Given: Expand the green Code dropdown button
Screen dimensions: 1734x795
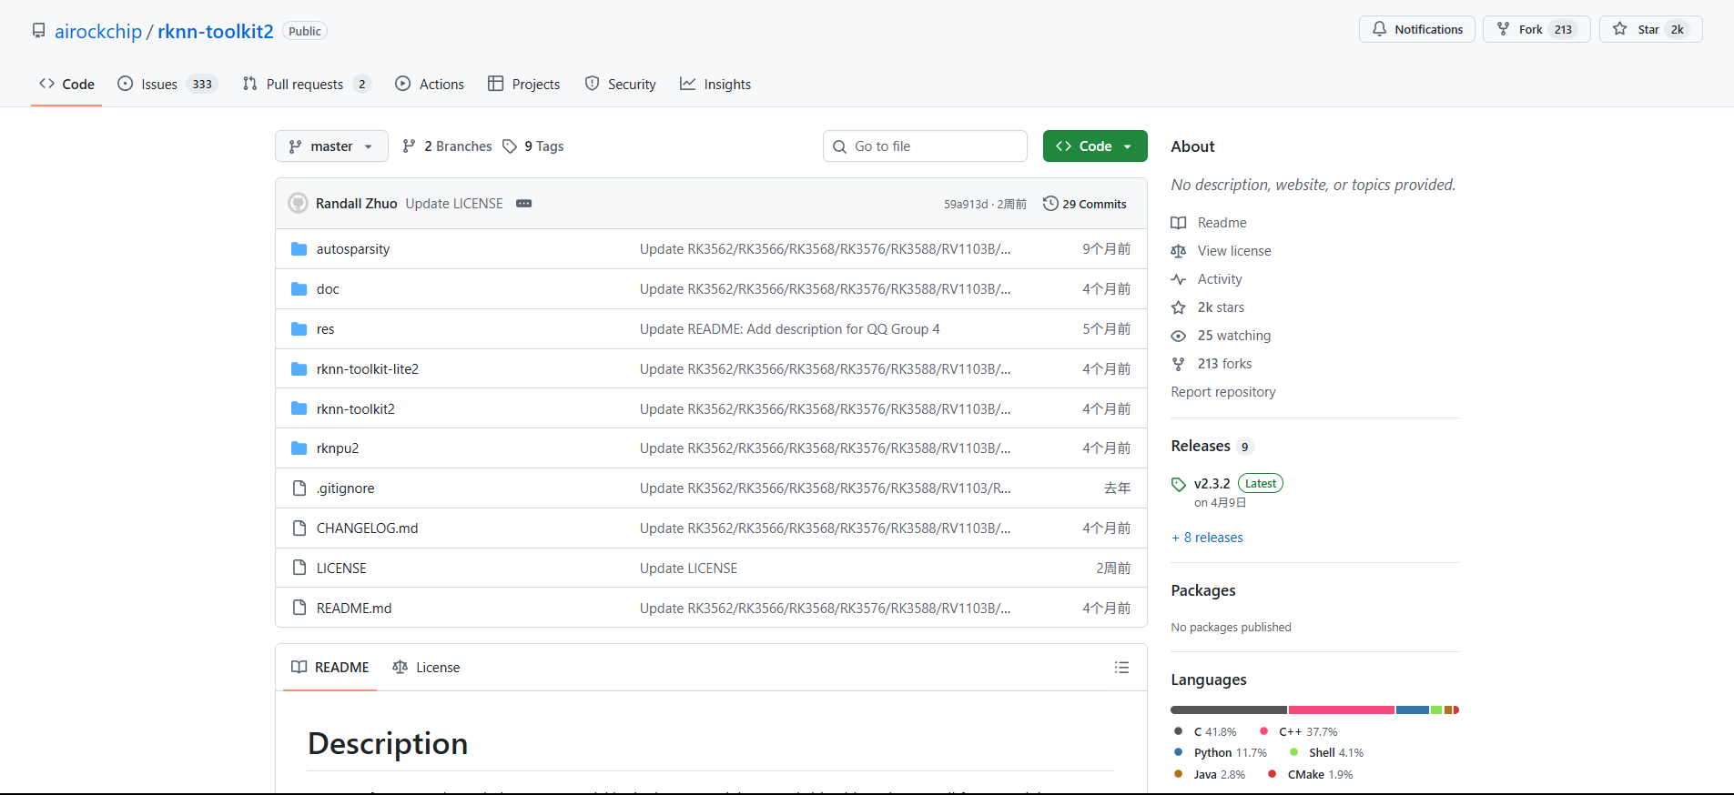Looking at the screenshot, I should [1095, 146].
